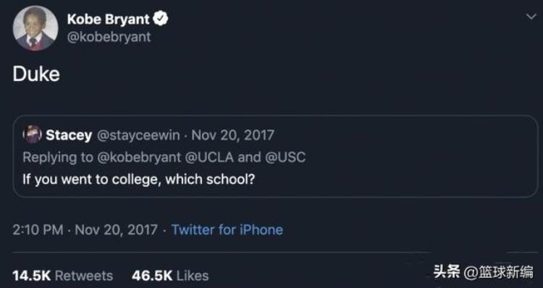Open the quoted tweet card's empty area
543x288 pixels.
click(398, 162)
